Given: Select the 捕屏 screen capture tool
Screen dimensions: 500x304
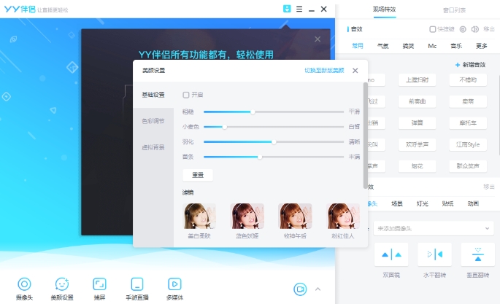Looking at the screenshot, I should tap(99, 289).
